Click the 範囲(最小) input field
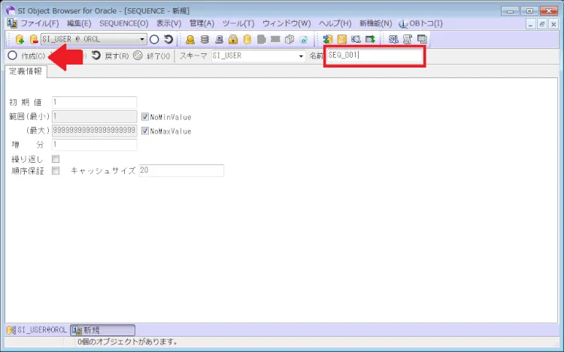Screen dimensions: 564x352 pos(95,116)
